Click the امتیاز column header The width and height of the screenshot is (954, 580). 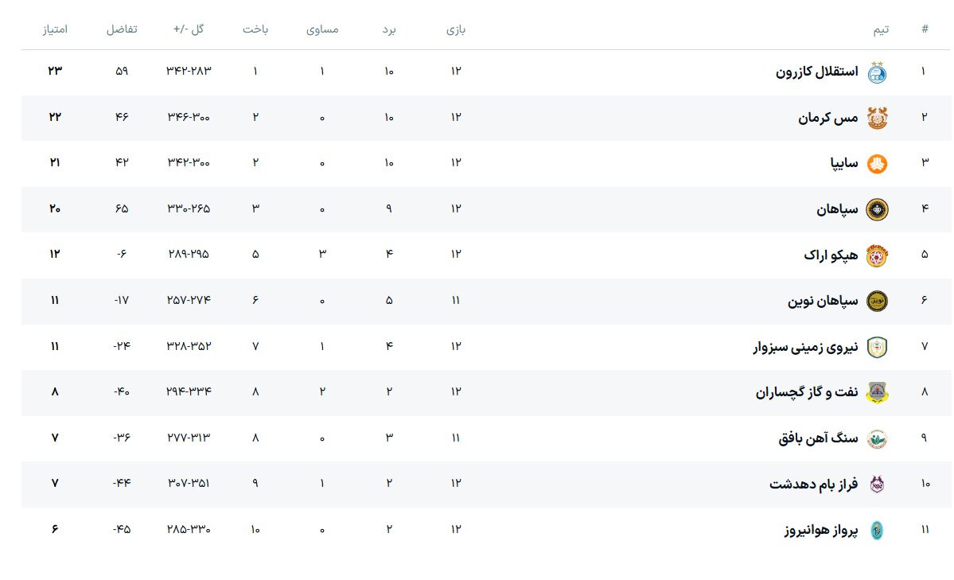pos(55,29)
